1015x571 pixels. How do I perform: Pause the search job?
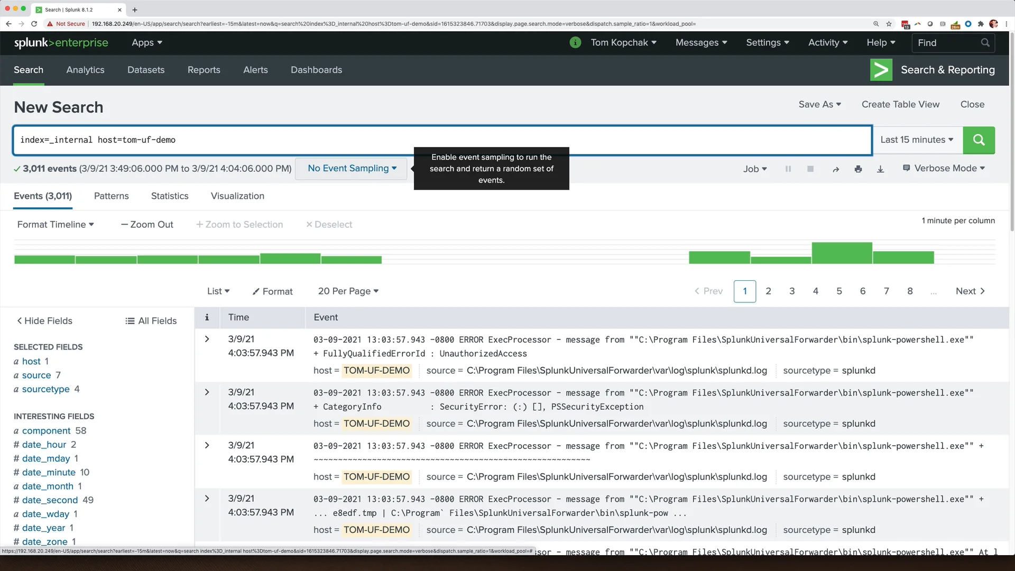[788, 169]
